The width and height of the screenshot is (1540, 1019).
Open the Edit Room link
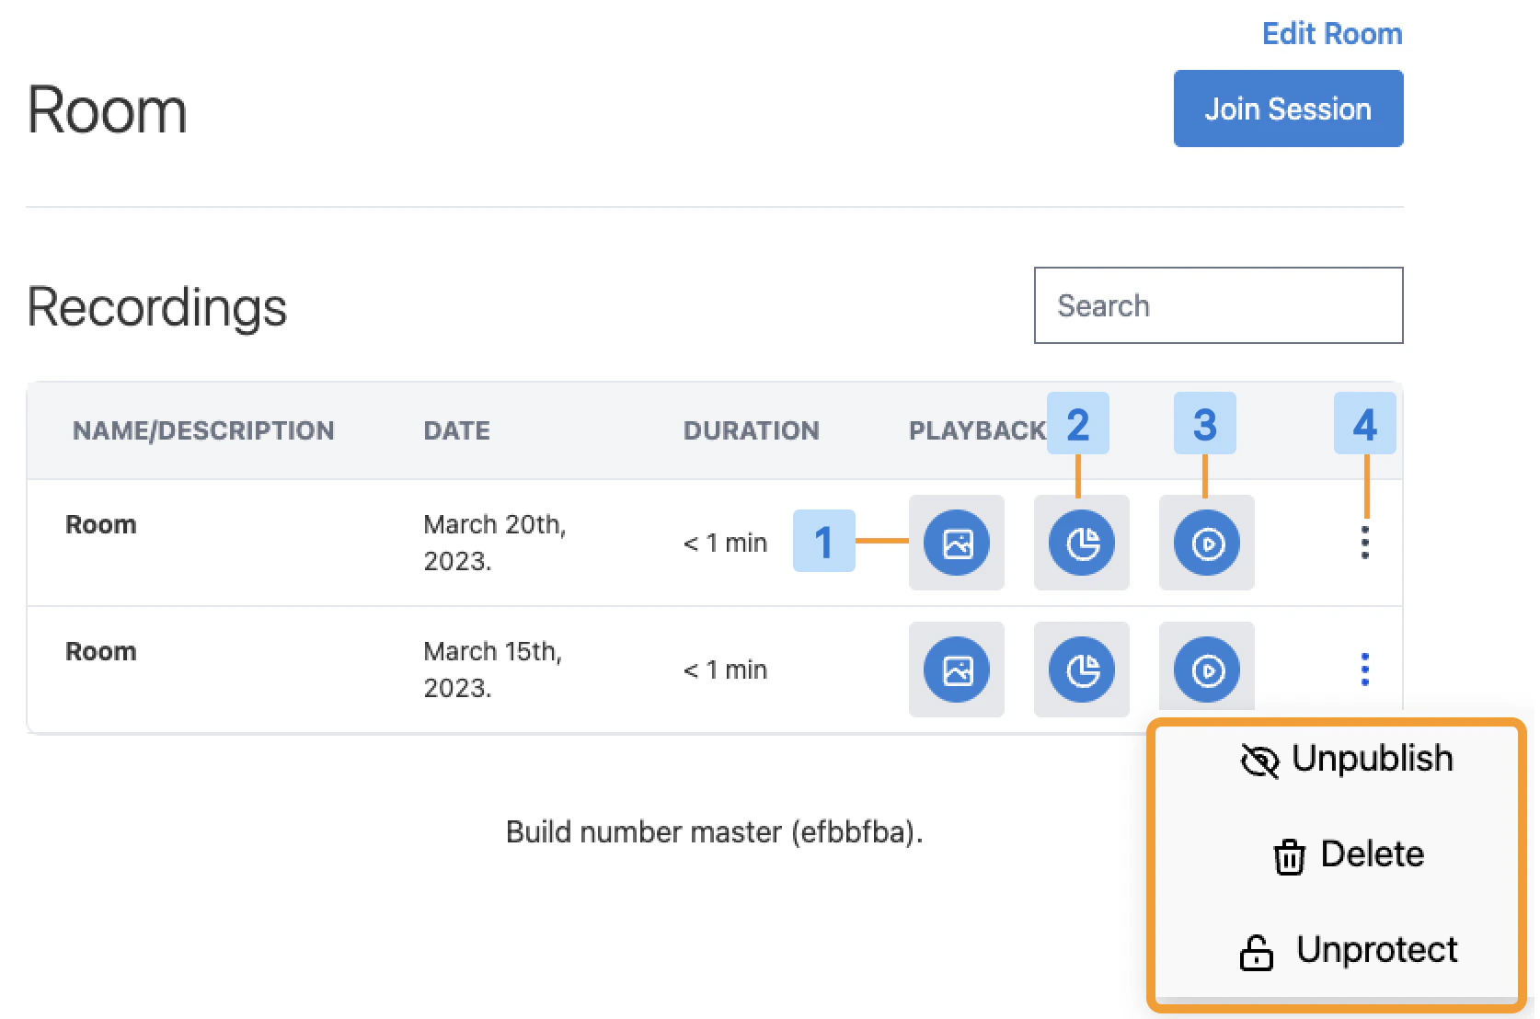(1331, 33)
